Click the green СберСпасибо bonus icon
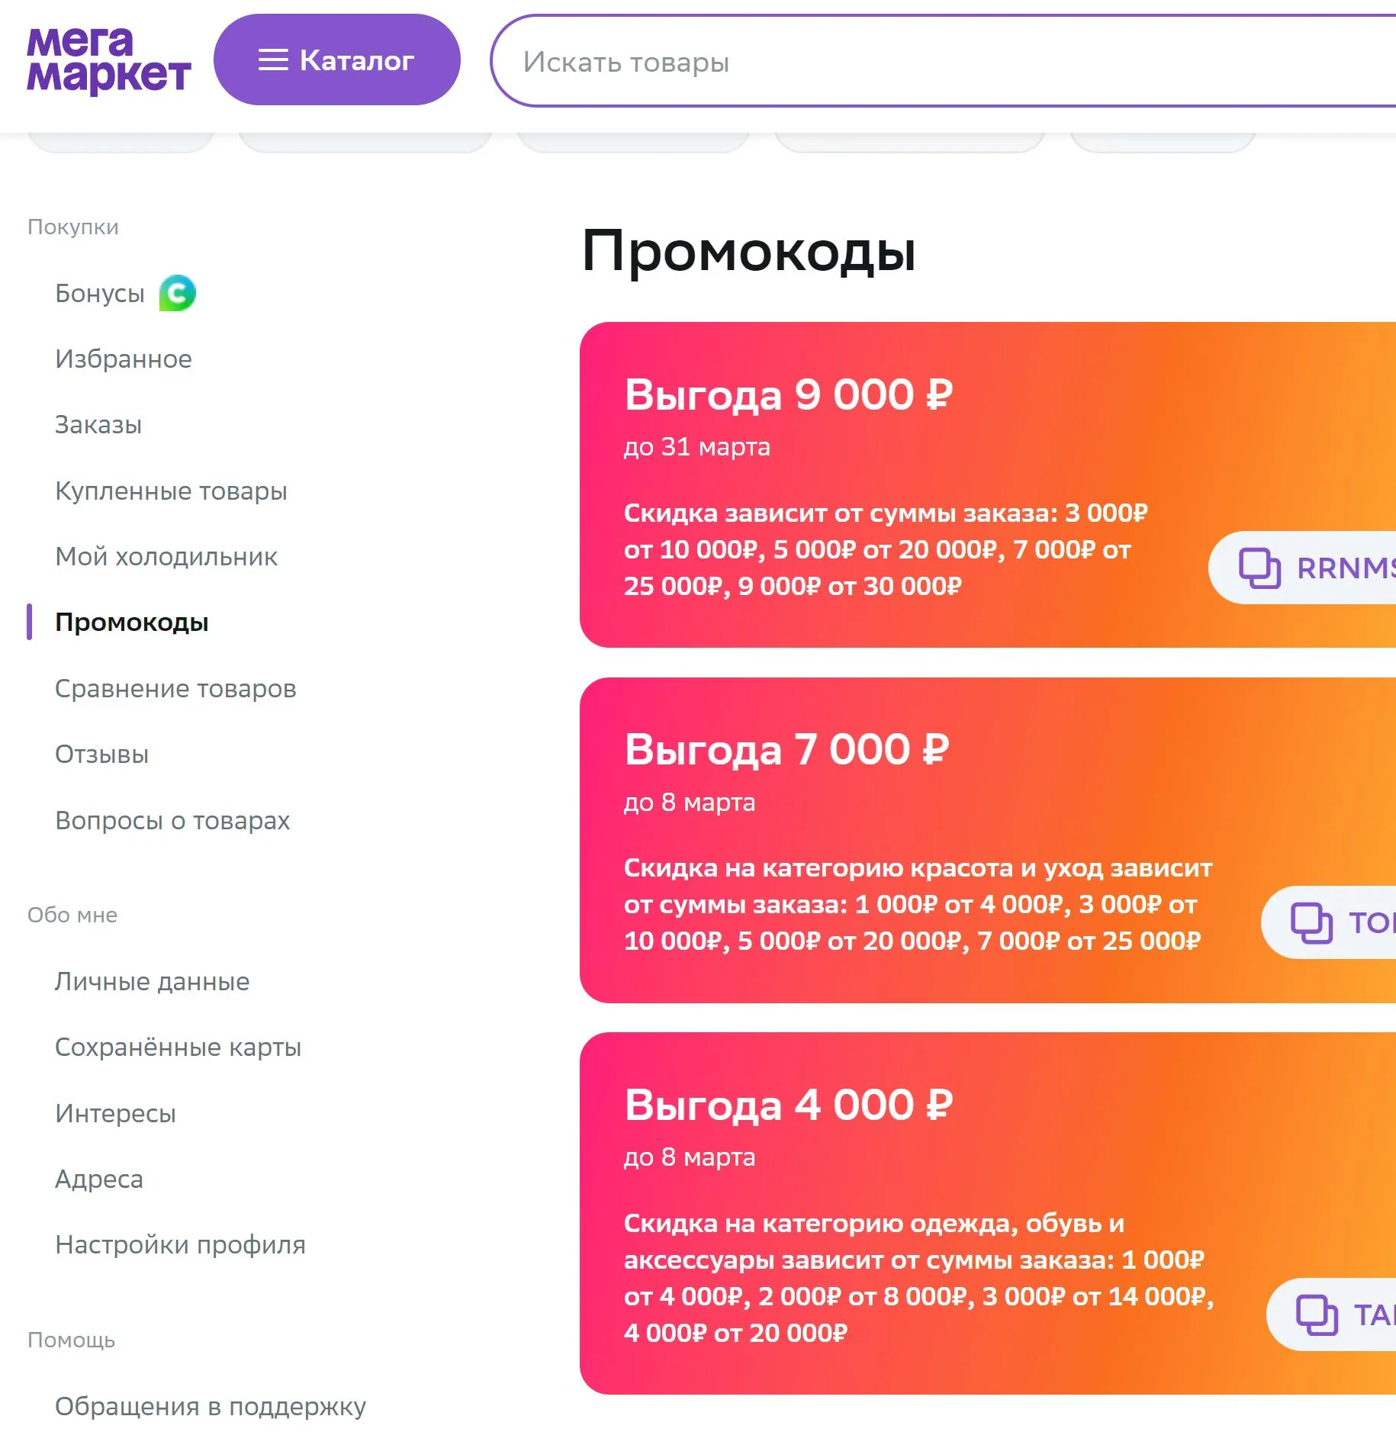Screen dimensions: 1396x1432 pyautogui.click(x=178, y=294)
